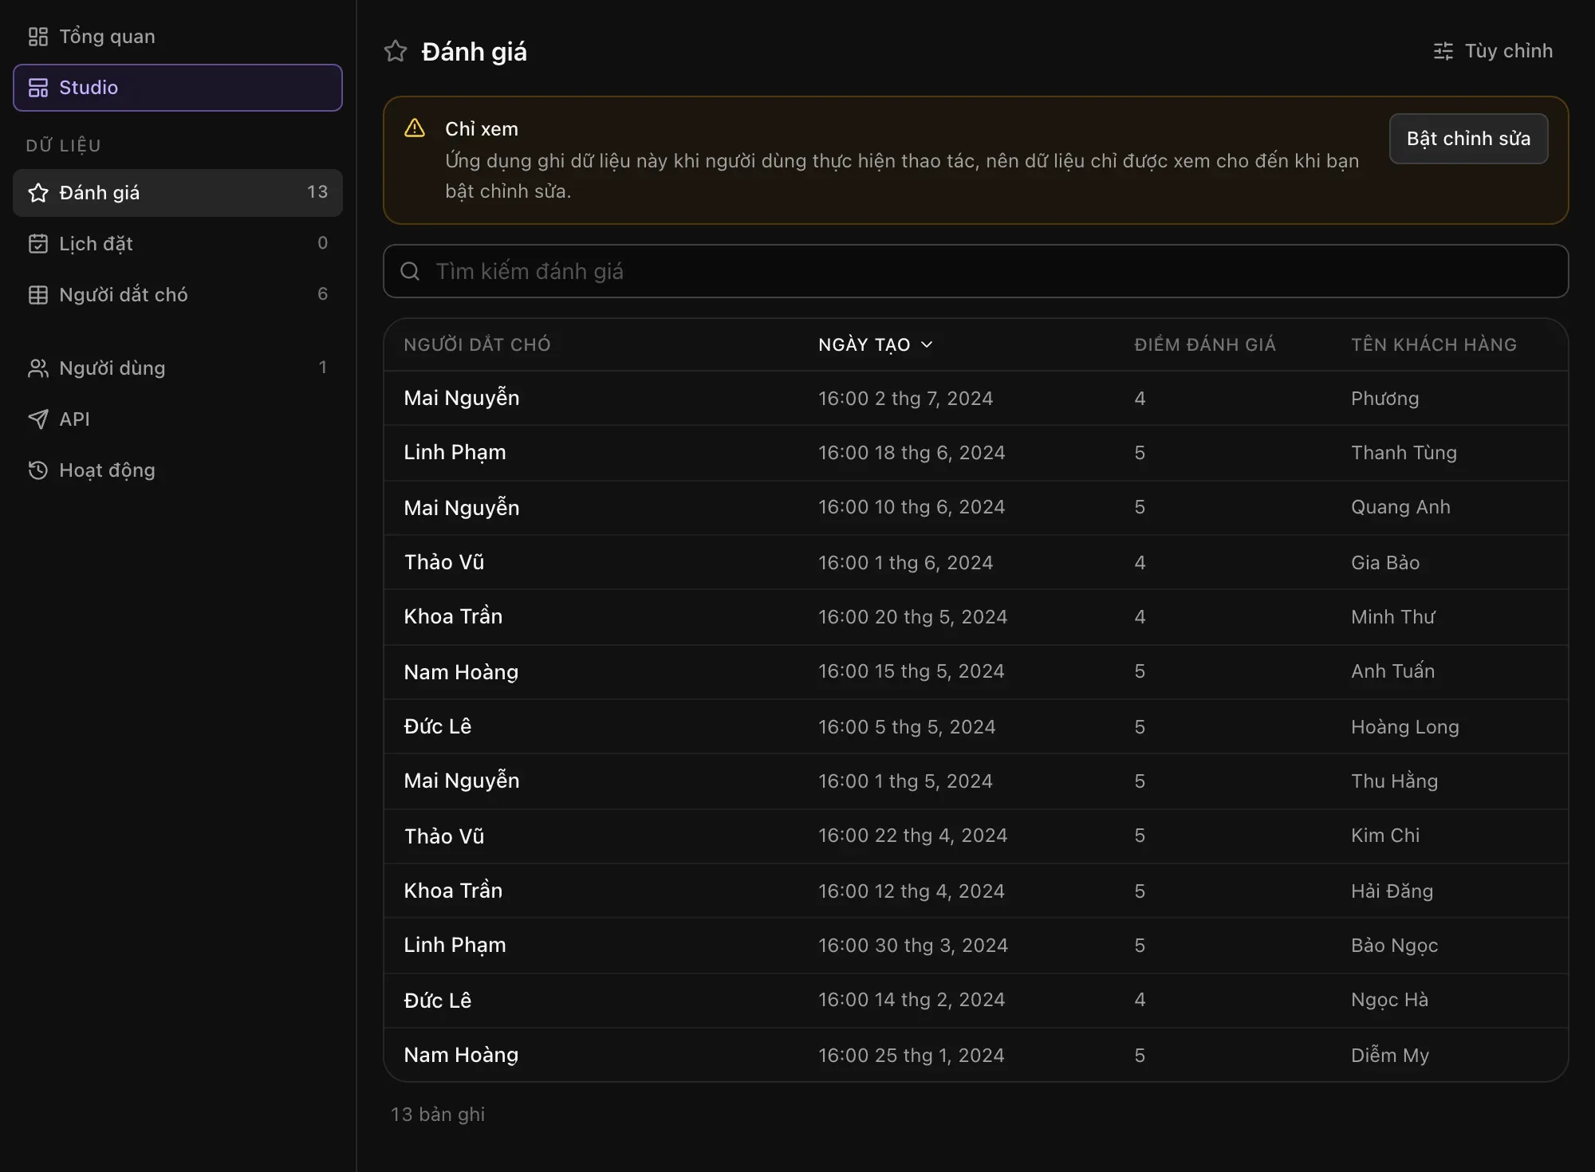Screen dimensions: 1595x1172
Task: Click the Tổng quan dashboard icon
Action: pyautogui.click(x=37, y=37)
